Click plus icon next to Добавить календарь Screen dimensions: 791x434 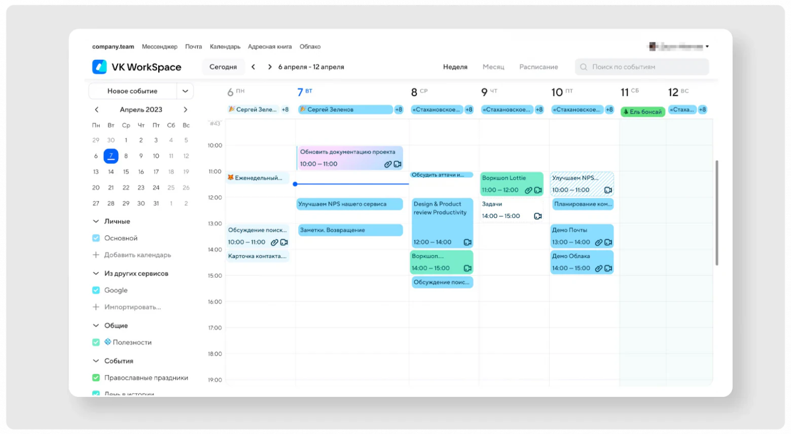pos(96,255)
